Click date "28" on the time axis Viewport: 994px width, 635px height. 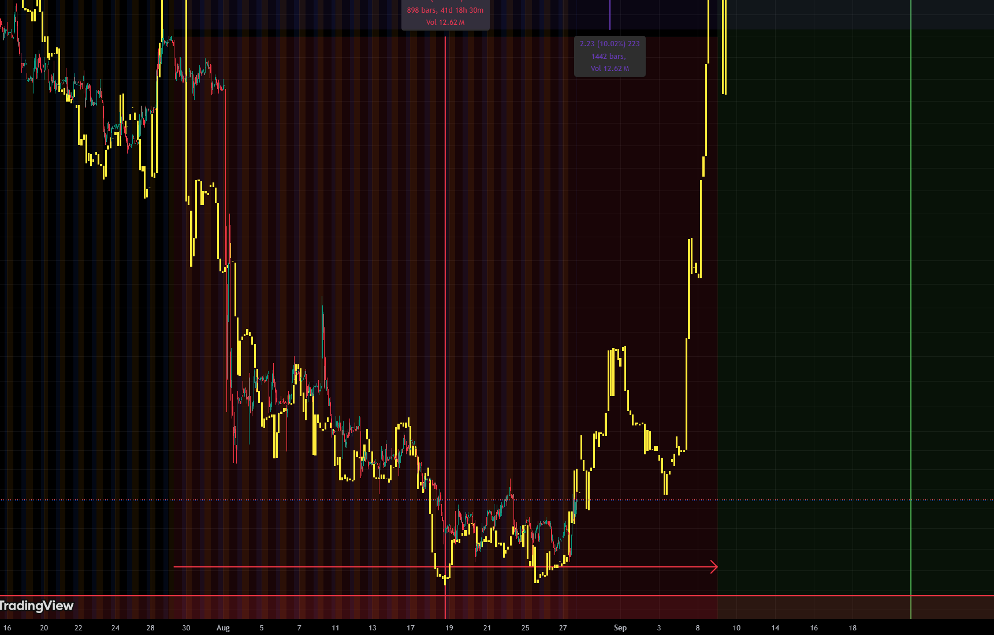[151, 628]
